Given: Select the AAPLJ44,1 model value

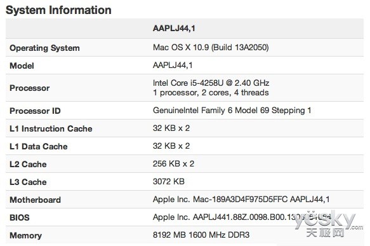Looking at the screenshot, I should [x=173, y=65].
